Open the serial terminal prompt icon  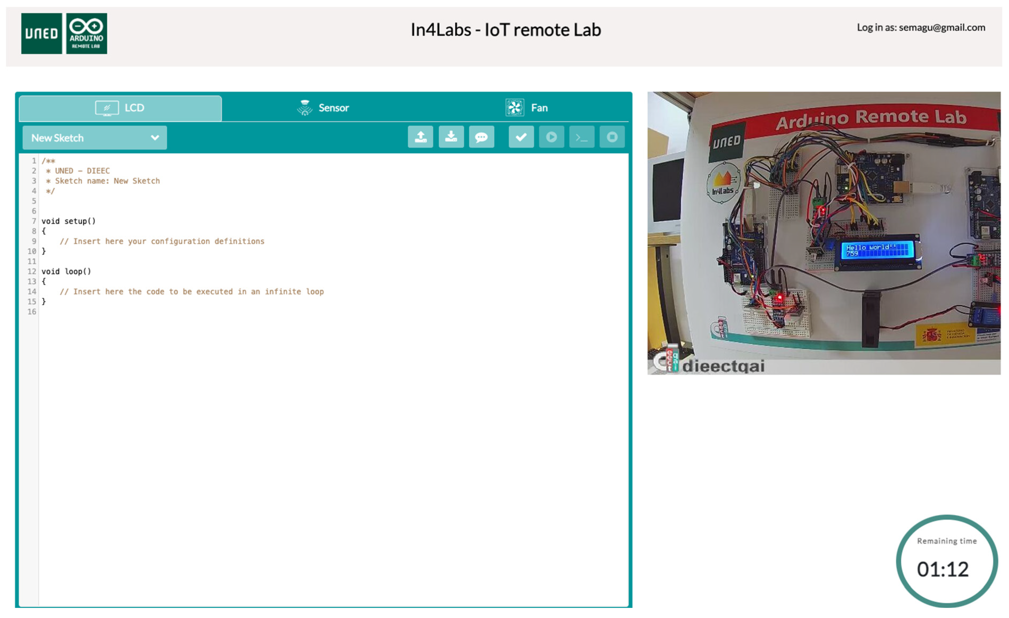tap(581, 137)
